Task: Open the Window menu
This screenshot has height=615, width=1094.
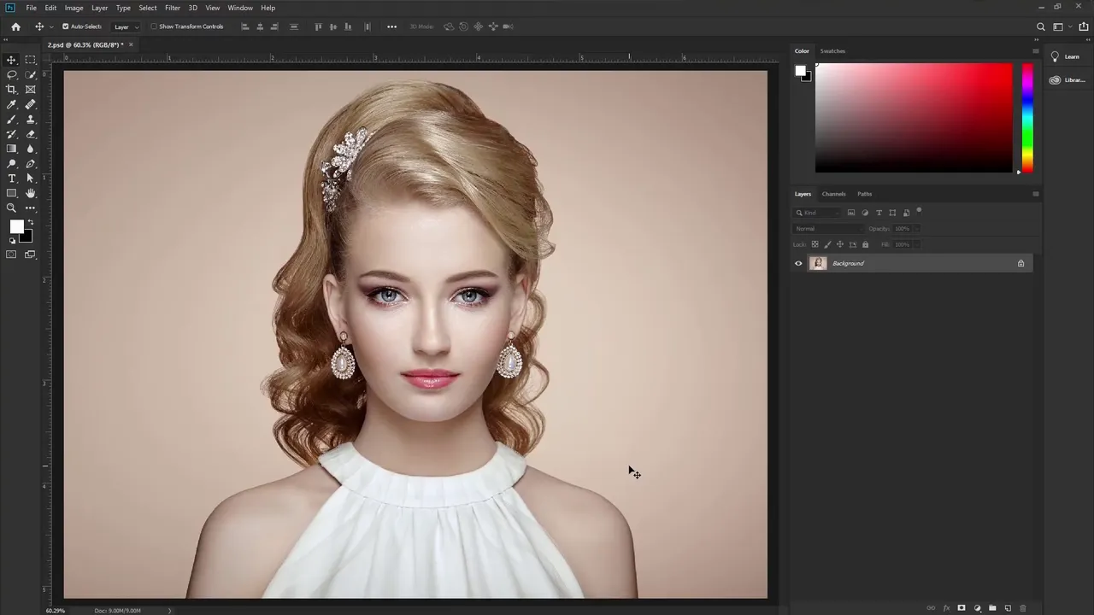Action: pyautogui.click(x=240, y=8)
